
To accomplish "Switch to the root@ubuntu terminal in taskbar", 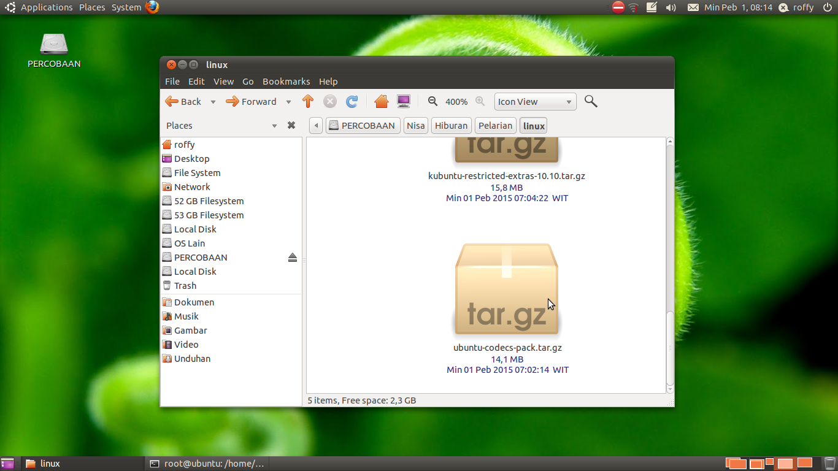I will pyautogui.click(x=207, y=464).
